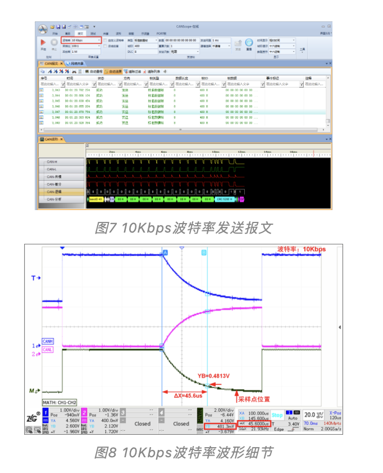Click cursor B marker on oscilloscope trace
Screen dimensions: 383x473
pos(204,252)
